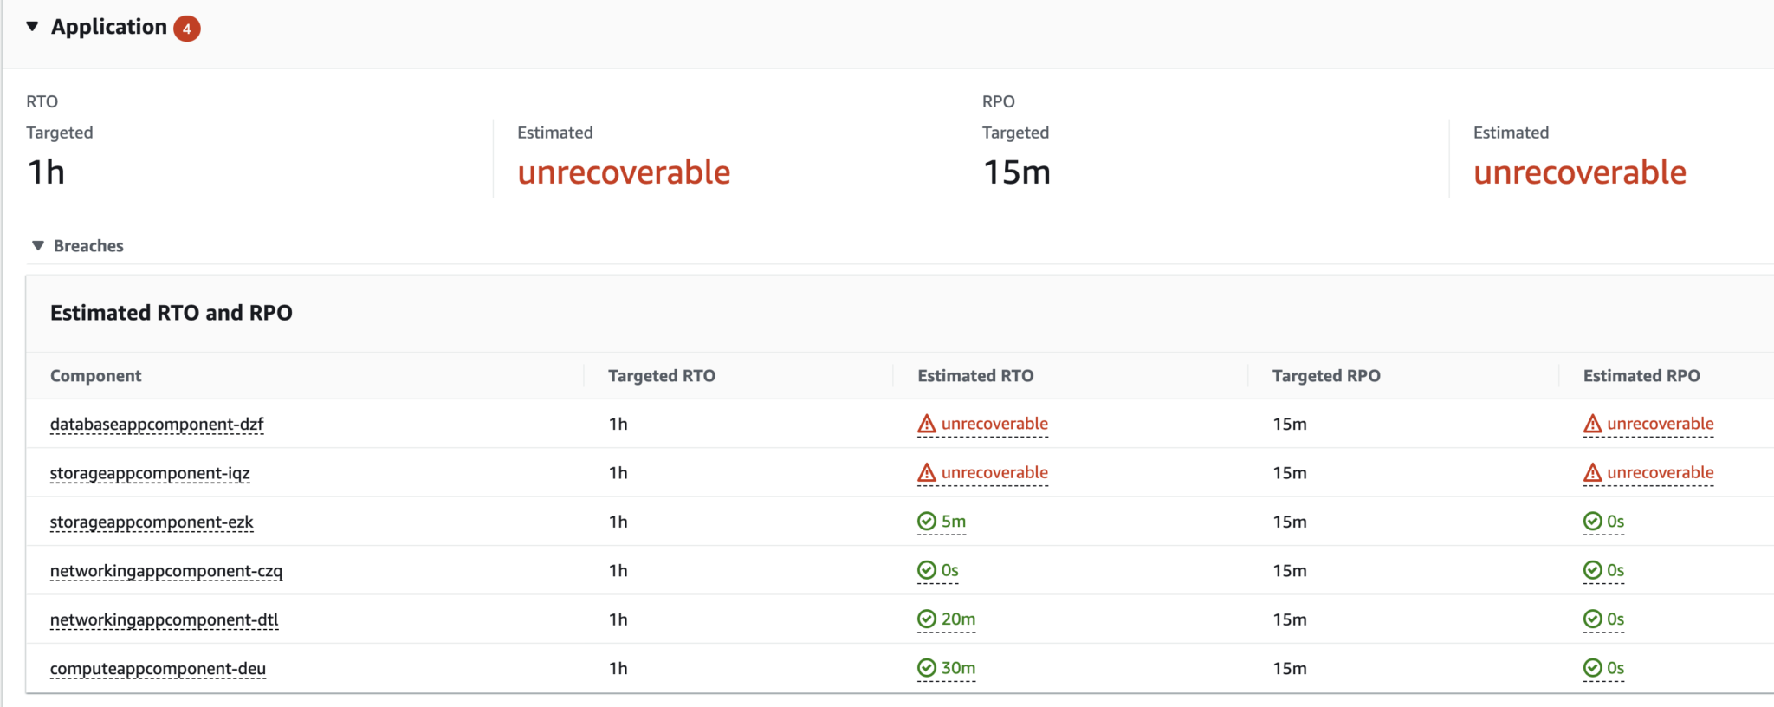
Task: Click warning icon in databaseappcomponent-dzf Estimated RTO
Action: (927, 424)
